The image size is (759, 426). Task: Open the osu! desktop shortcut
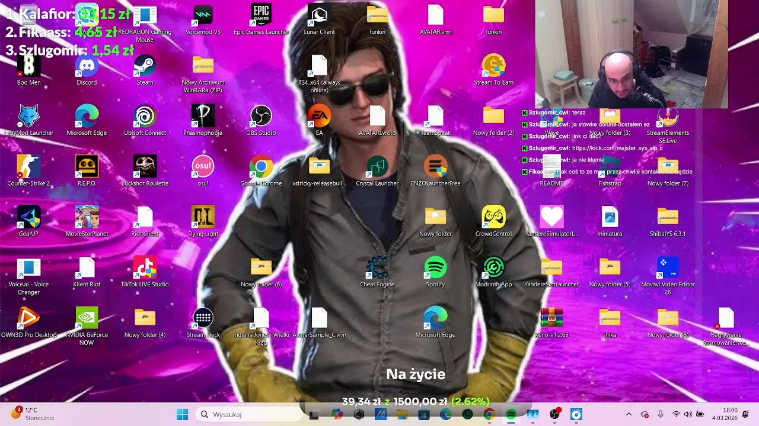pyautogui.click(x=203, y=172)
